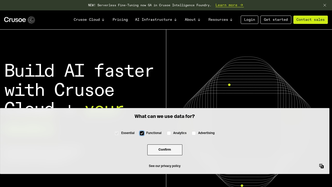Click the Get started button

point(276,20)
